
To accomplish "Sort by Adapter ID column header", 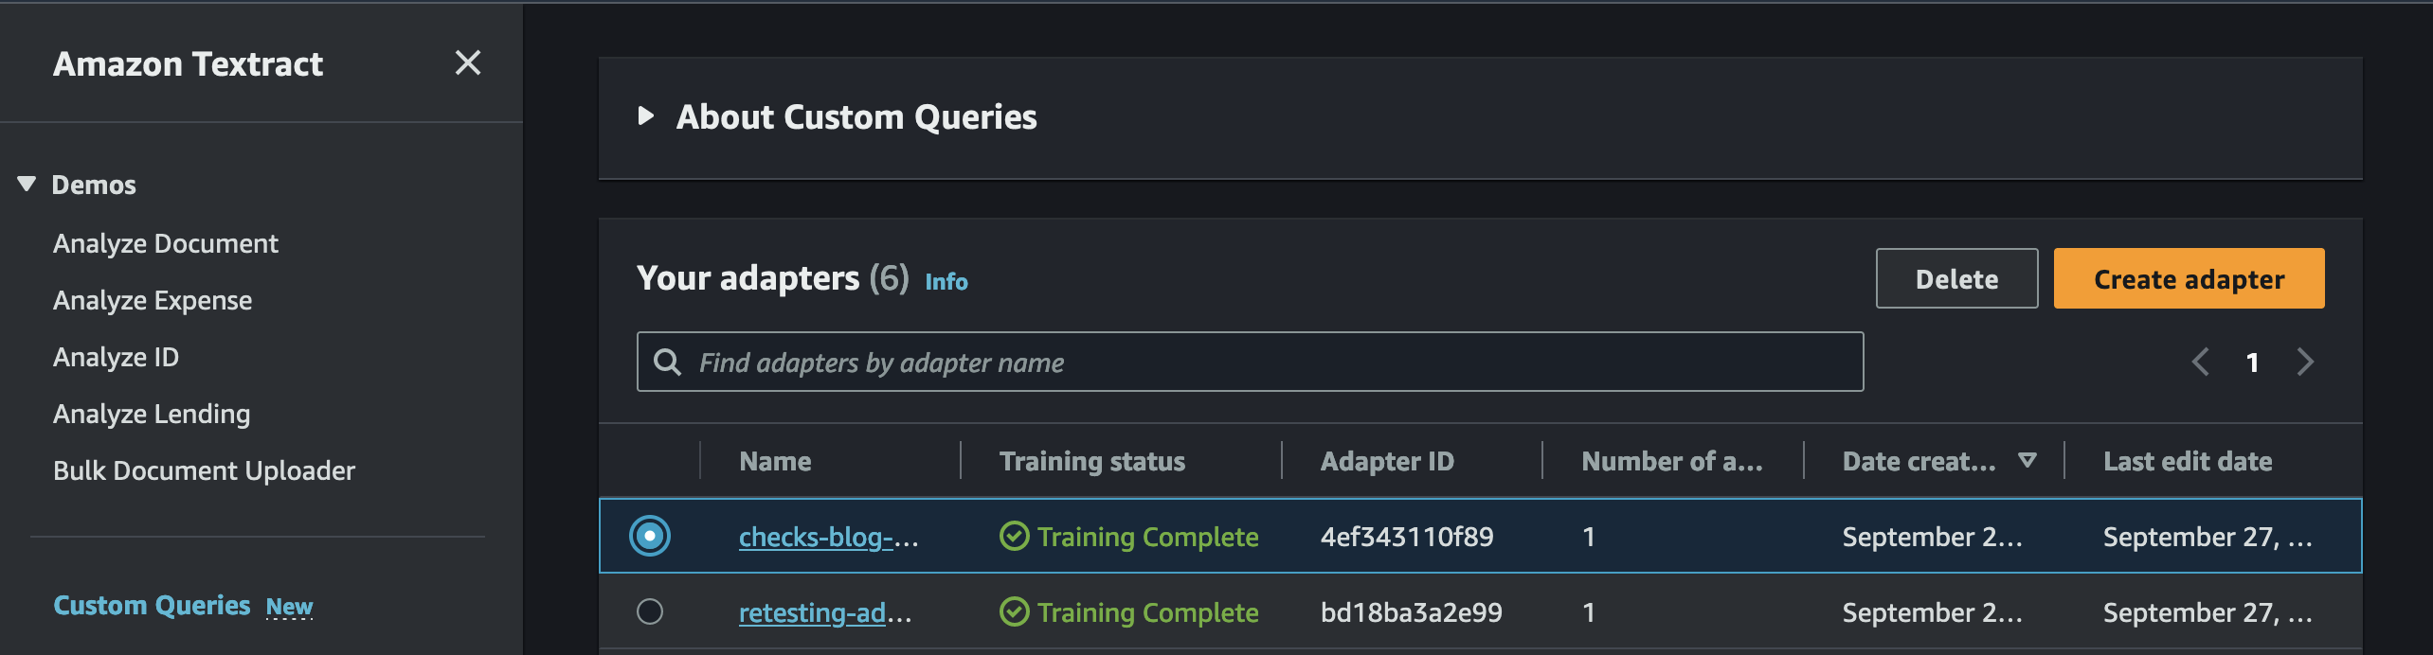I will point(1387,461).
